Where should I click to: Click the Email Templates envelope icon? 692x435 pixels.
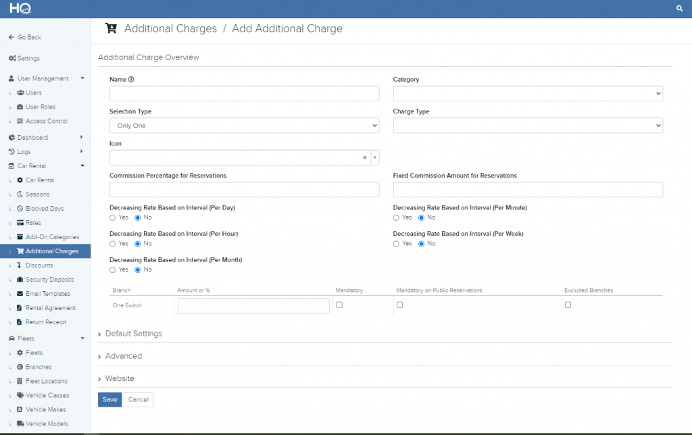click(x=20, y=293)
